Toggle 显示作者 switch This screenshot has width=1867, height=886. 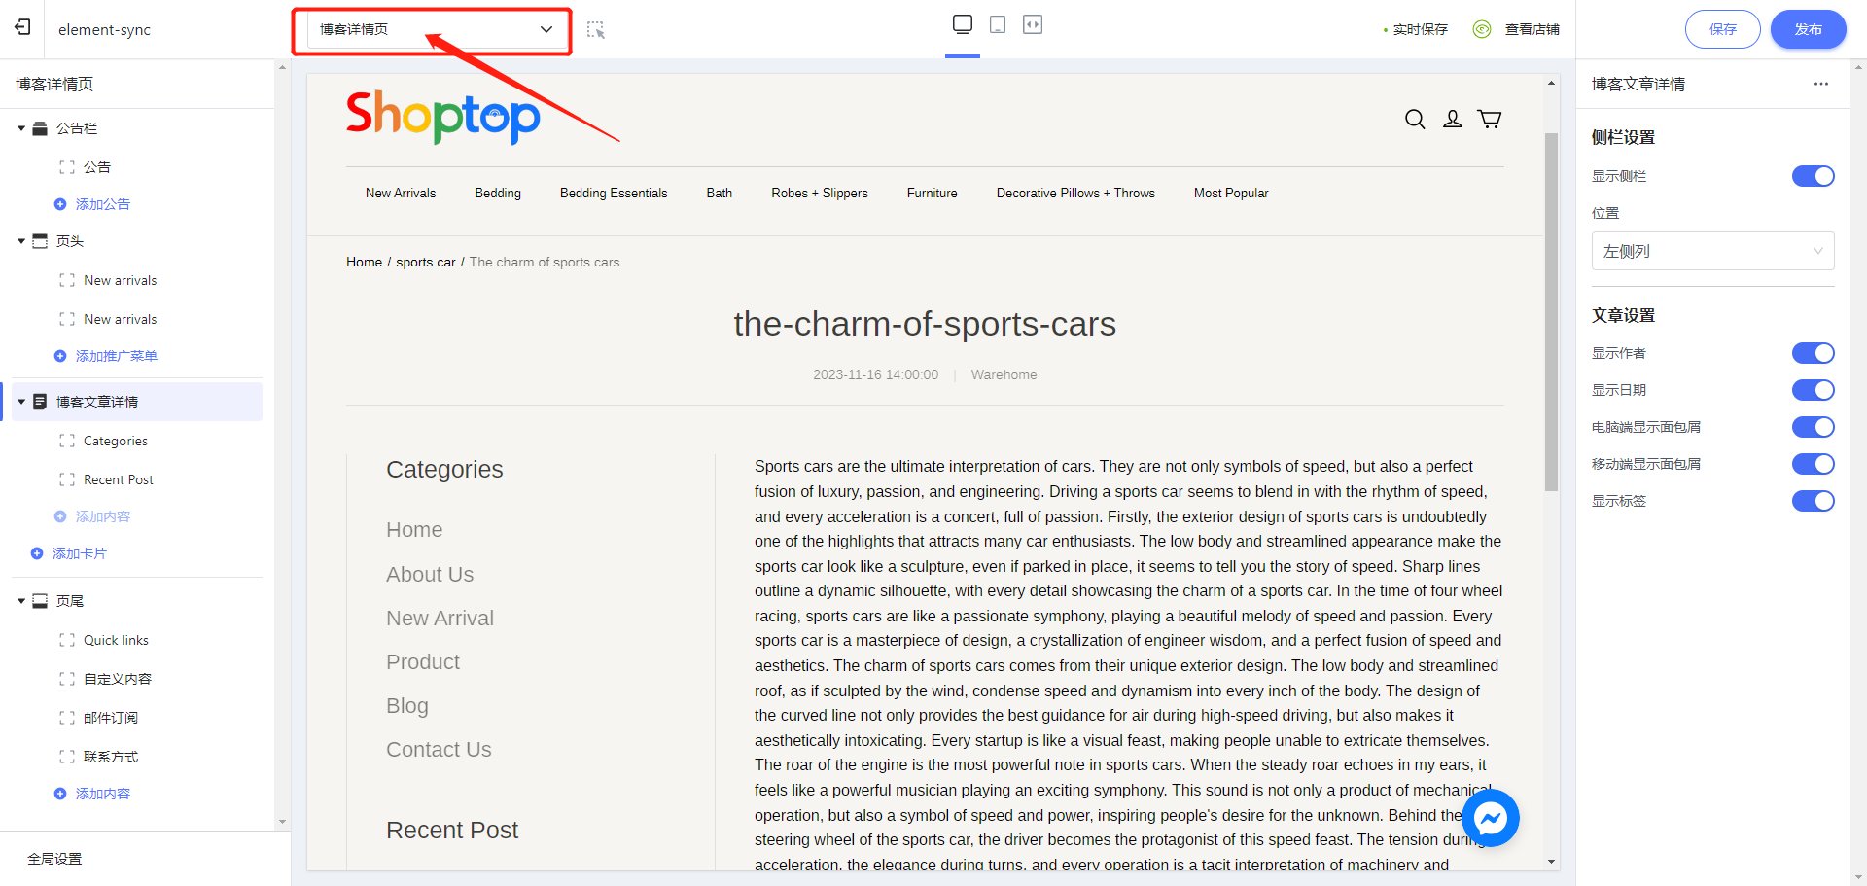1813,353
